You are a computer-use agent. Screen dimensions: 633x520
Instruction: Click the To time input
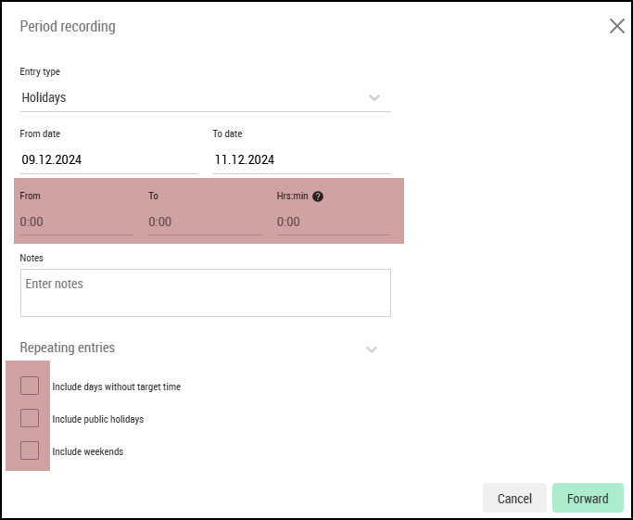205,222
